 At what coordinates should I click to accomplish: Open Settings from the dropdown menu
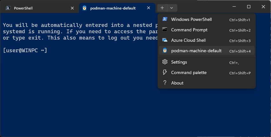coord(207,62)
